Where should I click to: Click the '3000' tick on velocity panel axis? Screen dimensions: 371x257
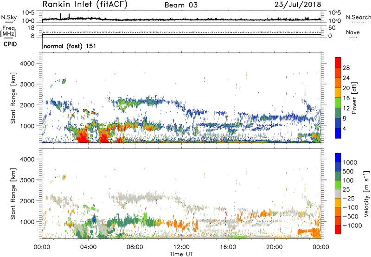pos(27,180)
